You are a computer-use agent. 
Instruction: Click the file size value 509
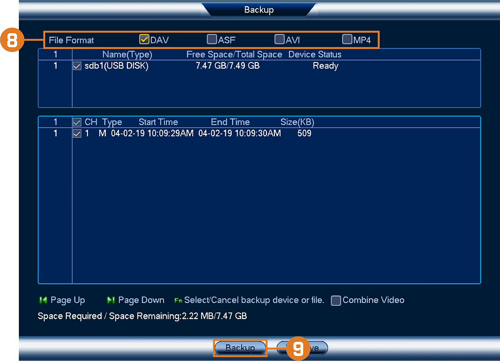pos(305,133)
